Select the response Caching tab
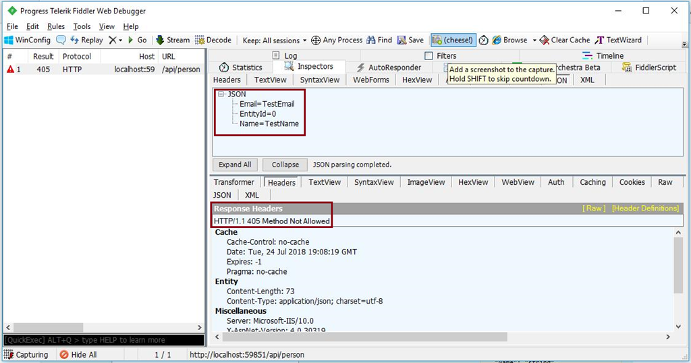The width and height of the screenshot is (691, 363). (592, 182)
